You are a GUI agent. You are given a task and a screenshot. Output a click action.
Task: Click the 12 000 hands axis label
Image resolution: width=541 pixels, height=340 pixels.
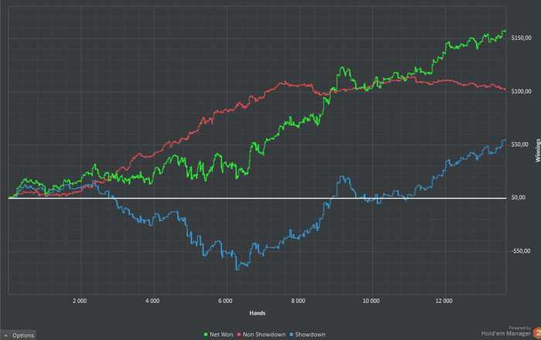[x=444, y=301]
